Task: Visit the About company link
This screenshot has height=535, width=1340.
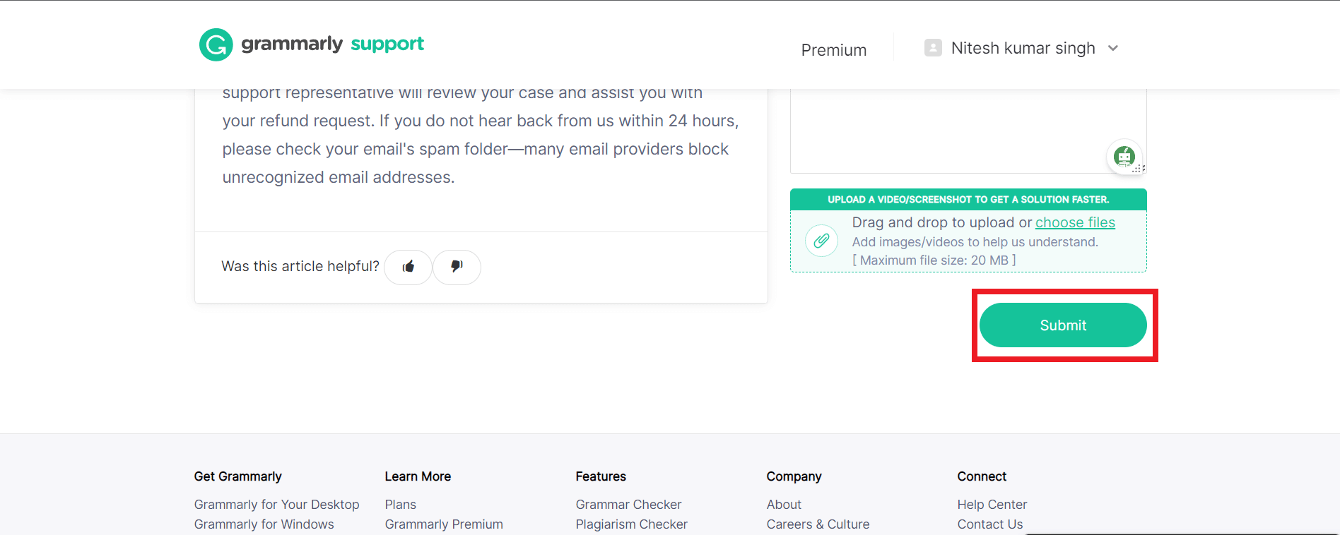Action: (x=784, y=505)
